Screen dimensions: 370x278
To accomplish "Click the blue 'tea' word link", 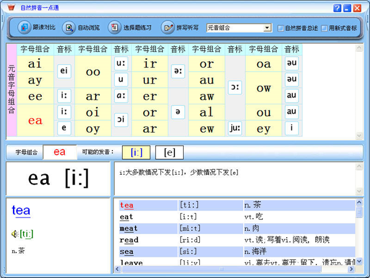I will pyautogui.click(x=21, y=211).
